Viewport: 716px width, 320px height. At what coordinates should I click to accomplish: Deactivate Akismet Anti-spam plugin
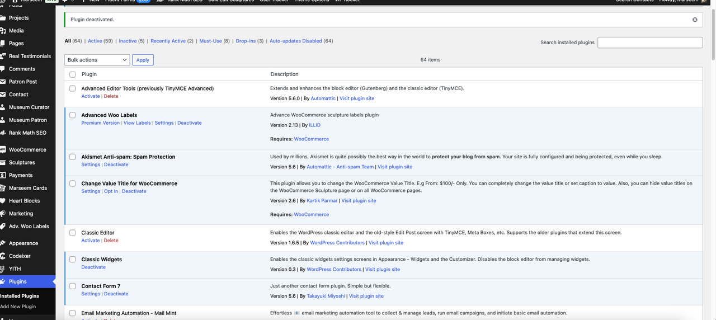[116, 164]
